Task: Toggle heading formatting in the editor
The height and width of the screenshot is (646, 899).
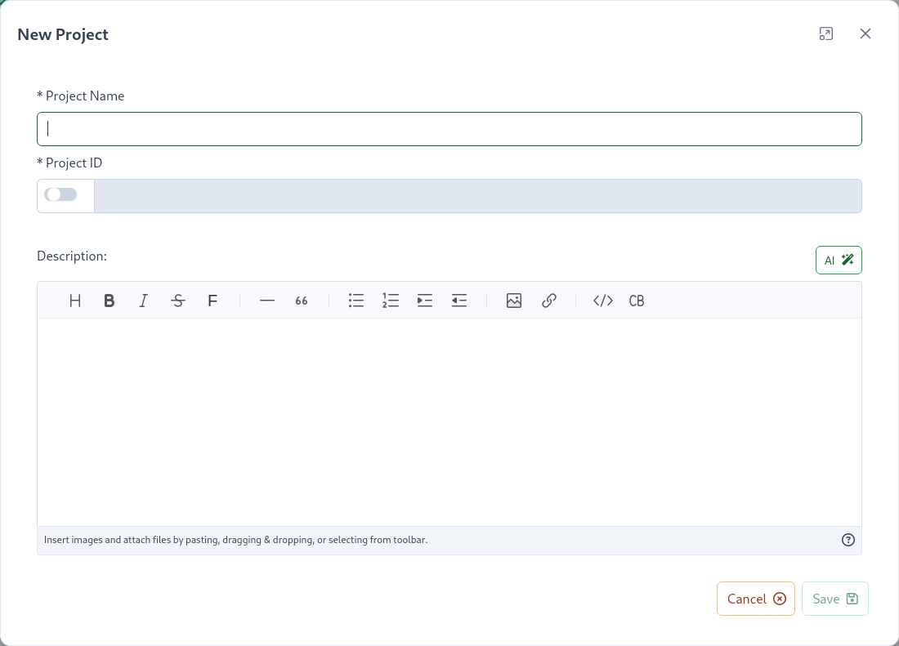Action: pyautogui.click(x=74, y=301)
